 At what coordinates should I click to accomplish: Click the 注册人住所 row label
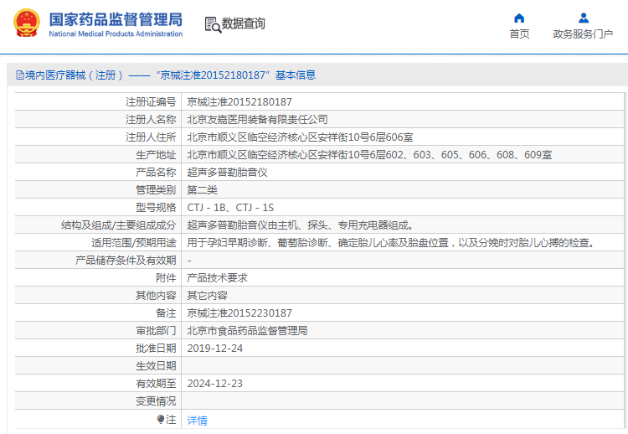151,137
